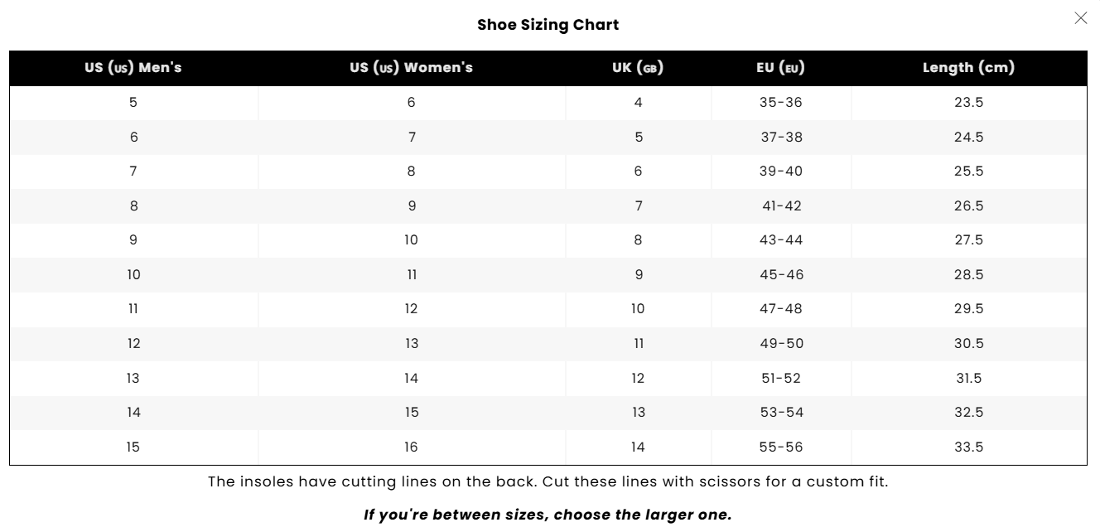
Task: Select the 33.5 length cell
Action: pyautogui.click(x=968, y=447)
